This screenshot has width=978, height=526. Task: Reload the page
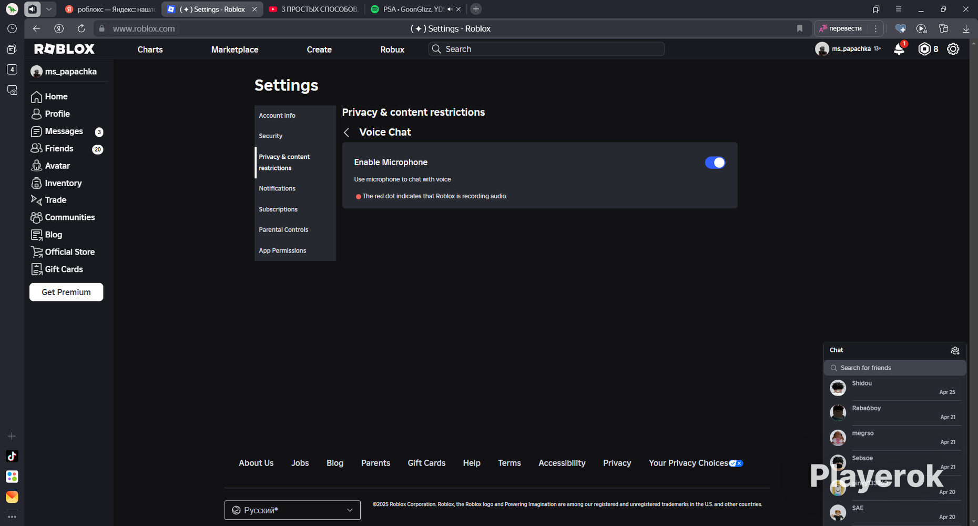(x=81, y=28)
